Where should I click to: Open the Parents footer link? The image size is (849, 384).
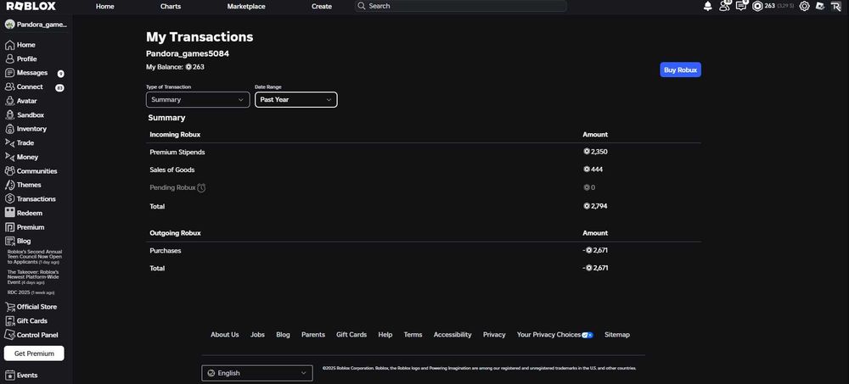[313, 335]
